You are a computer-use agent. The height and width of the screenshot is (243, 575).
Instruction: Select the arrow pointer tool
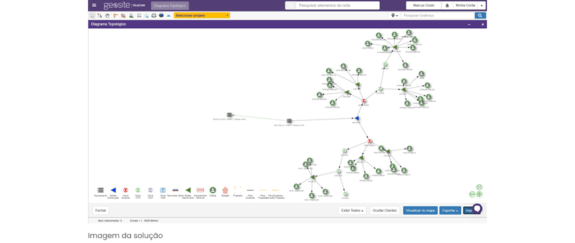point(92,16)
